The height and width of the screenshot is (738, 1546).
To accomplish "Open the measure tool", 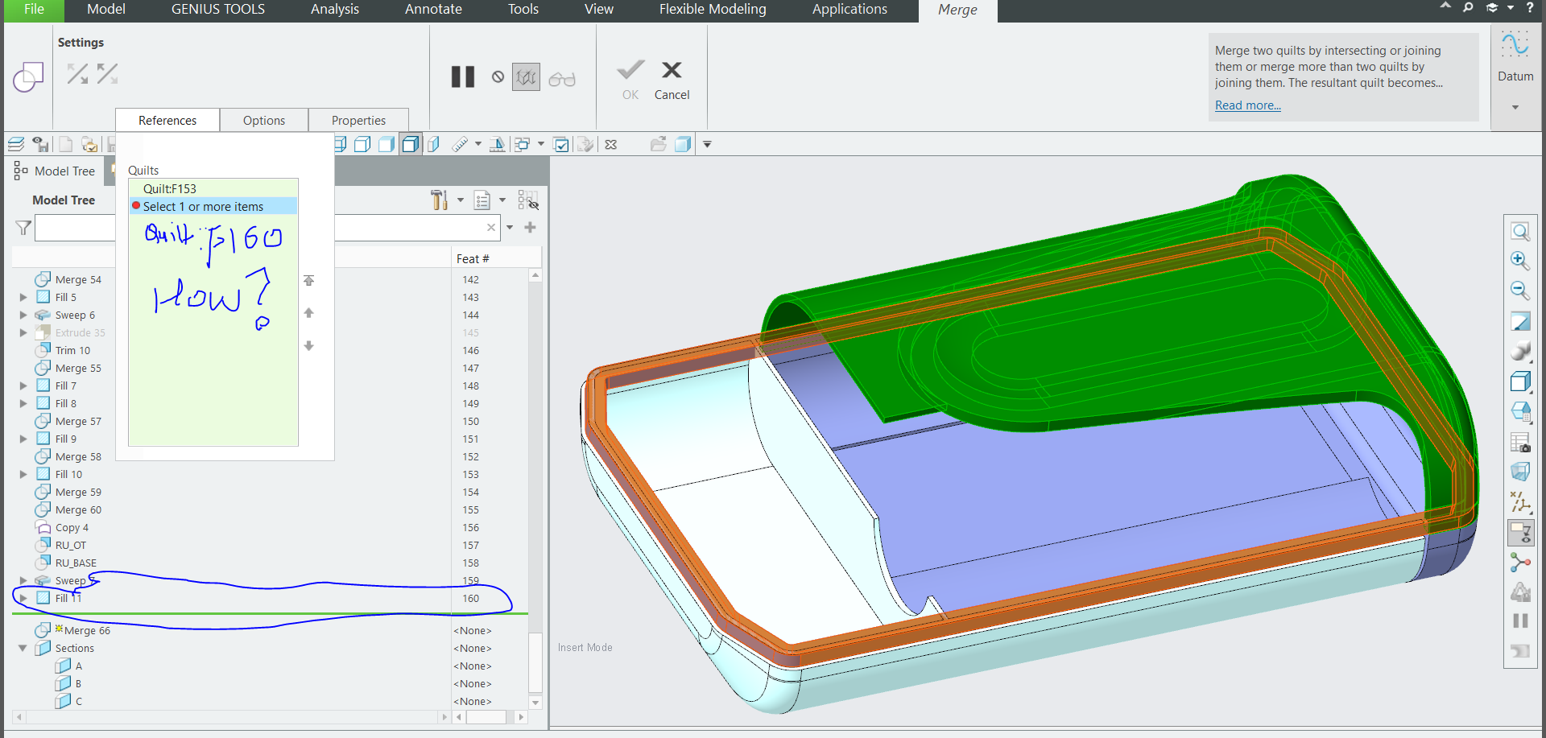I will [x=460, y=144].
